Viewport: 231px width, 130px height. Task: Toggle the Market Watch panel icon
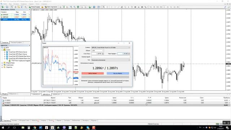12,7
